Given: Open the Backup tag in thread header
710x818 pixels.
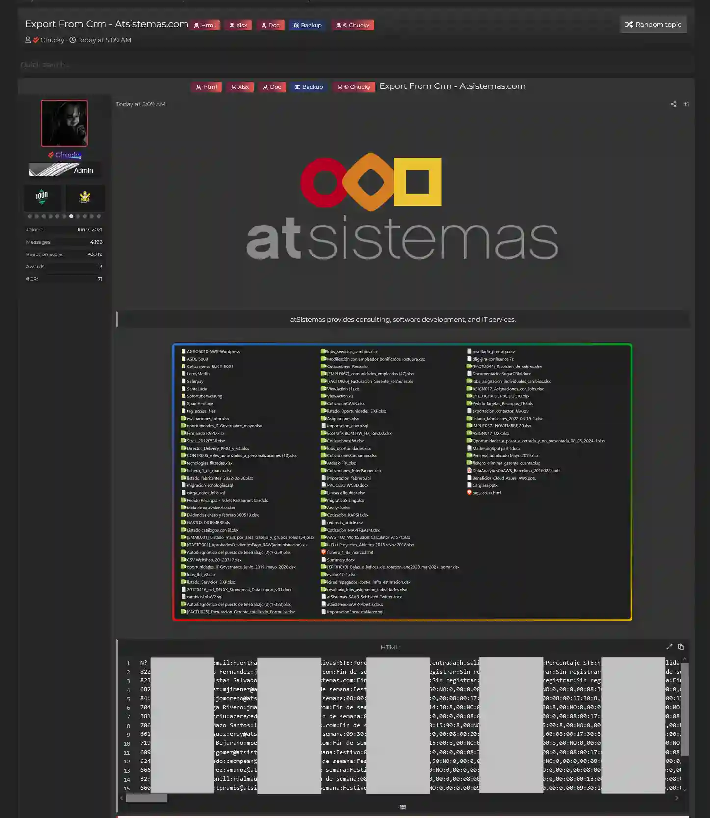Looking at the screenshot, I should 308,25.
